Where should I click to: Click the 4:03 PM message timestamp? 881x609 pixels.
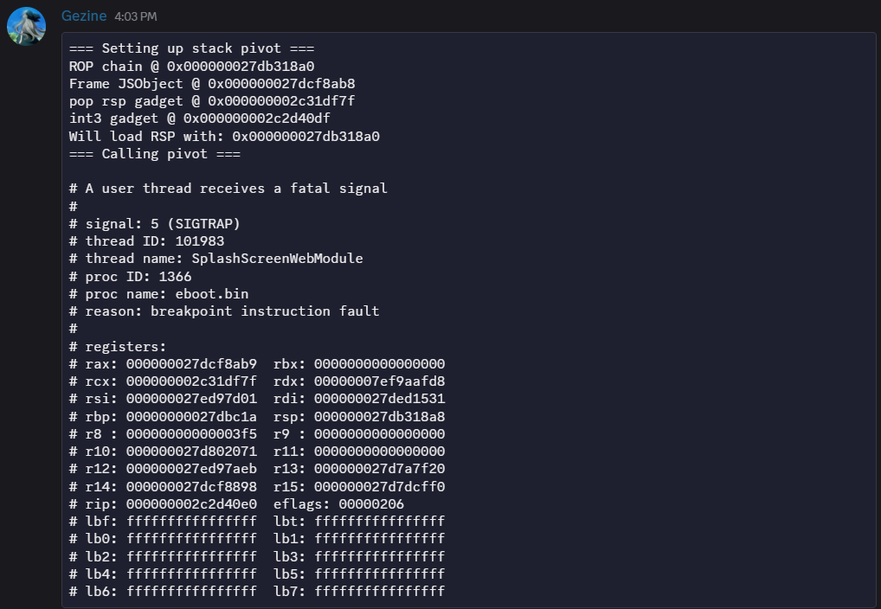tap(136, 16)
